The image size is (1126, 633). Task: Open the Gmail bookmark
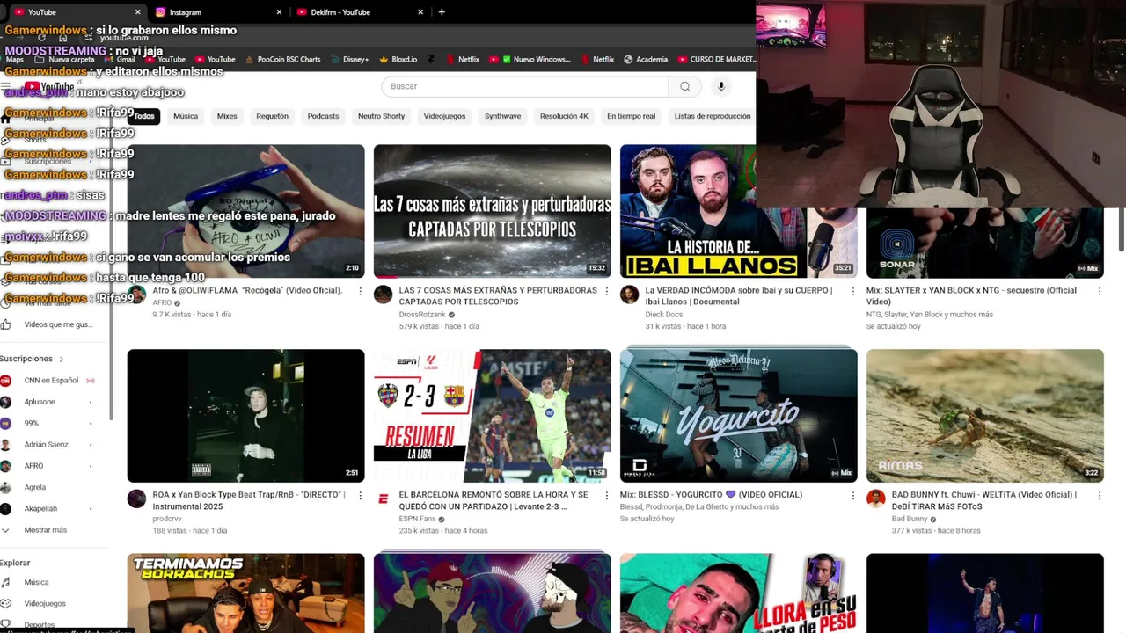pyautogui.click(x=120, y=60)
